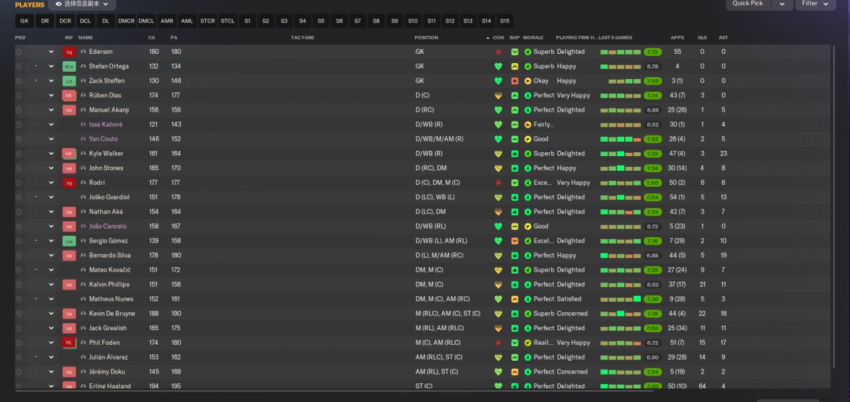Expand the position dropdown for Manuel Akanji
Screen dimensions: 850x402
point(51,110)
